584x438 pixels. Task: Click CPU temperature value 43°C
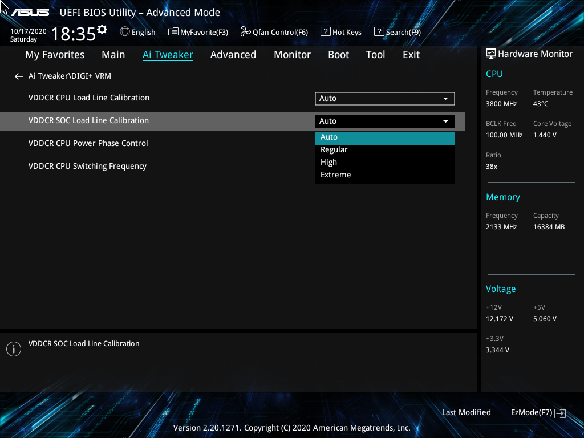(x=541, y=104)
